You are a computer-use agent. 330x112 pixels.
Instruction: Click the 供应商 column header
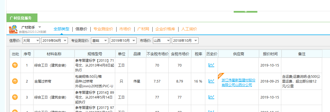click(x=238, y=54)
